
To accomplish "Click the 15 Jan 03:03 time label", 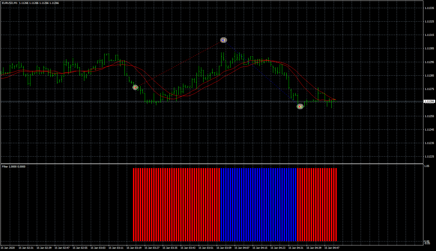I will point(98,248).
